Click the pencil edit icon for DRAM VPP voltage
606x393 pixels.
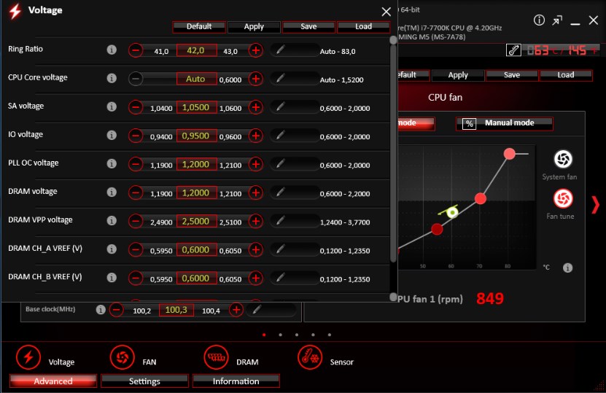click(281, 221)
